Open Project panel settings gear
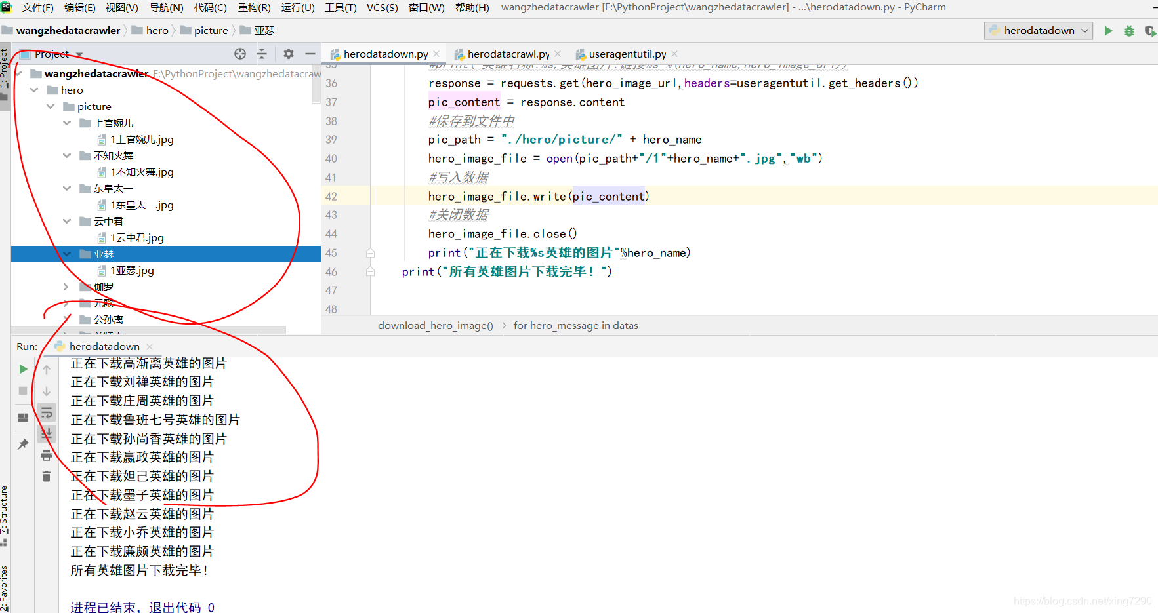 pos(289,54)
